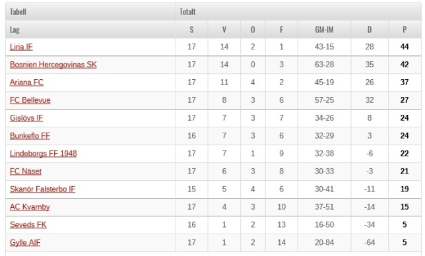Click Gylle AIF goal record 20-84
Image resolution: width=425 pixels, height=256 pixels.
click(324, 242)
